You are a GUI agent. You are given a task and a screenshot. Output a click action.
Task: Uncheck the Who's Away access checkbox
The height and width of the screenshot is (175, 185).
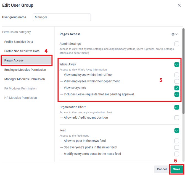click(x=177, y=64)
